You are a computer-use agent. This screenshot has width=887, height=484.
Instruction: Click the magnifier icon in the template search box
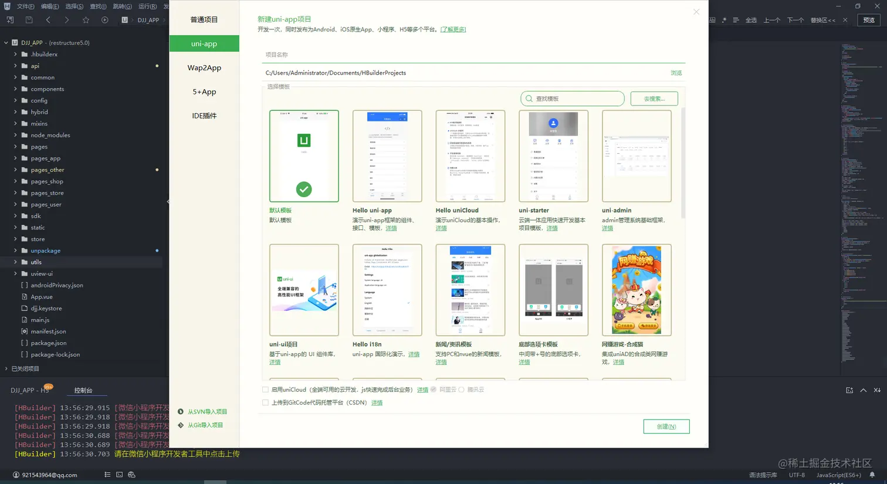click(x=529, y=99)
